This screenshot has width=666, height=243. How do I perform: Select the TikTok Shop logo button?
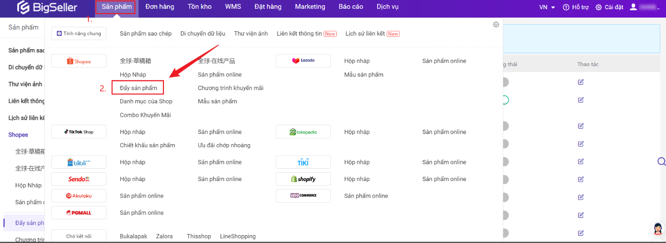[x=79, y=132]
